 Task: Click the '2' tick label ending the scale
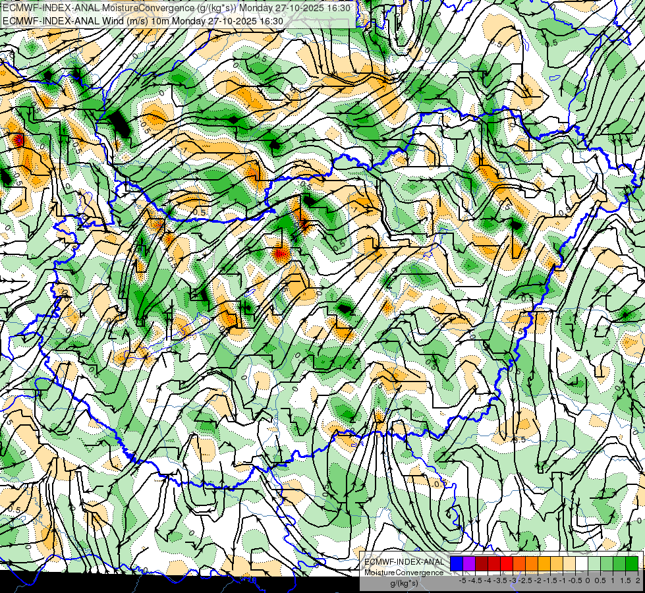coord(638,580)
